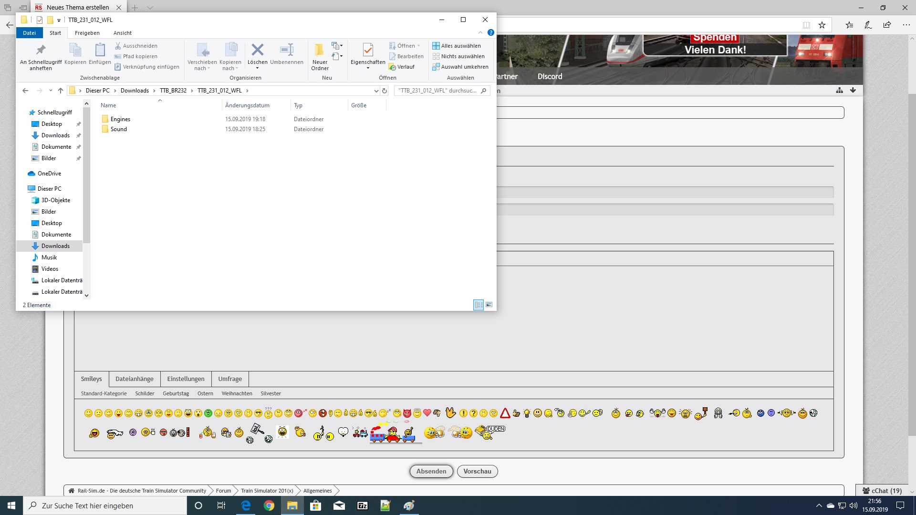The height and width of the screenshot is (515, 916).
Task: Expand the address bar history dropdown
Action: 376,91
